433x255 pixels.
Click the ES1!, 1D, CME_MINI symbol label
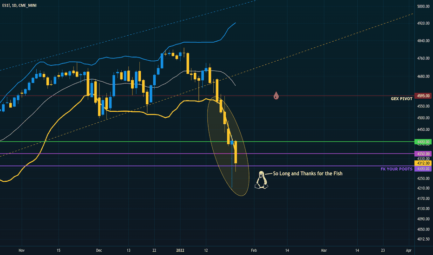click(20, 5)
